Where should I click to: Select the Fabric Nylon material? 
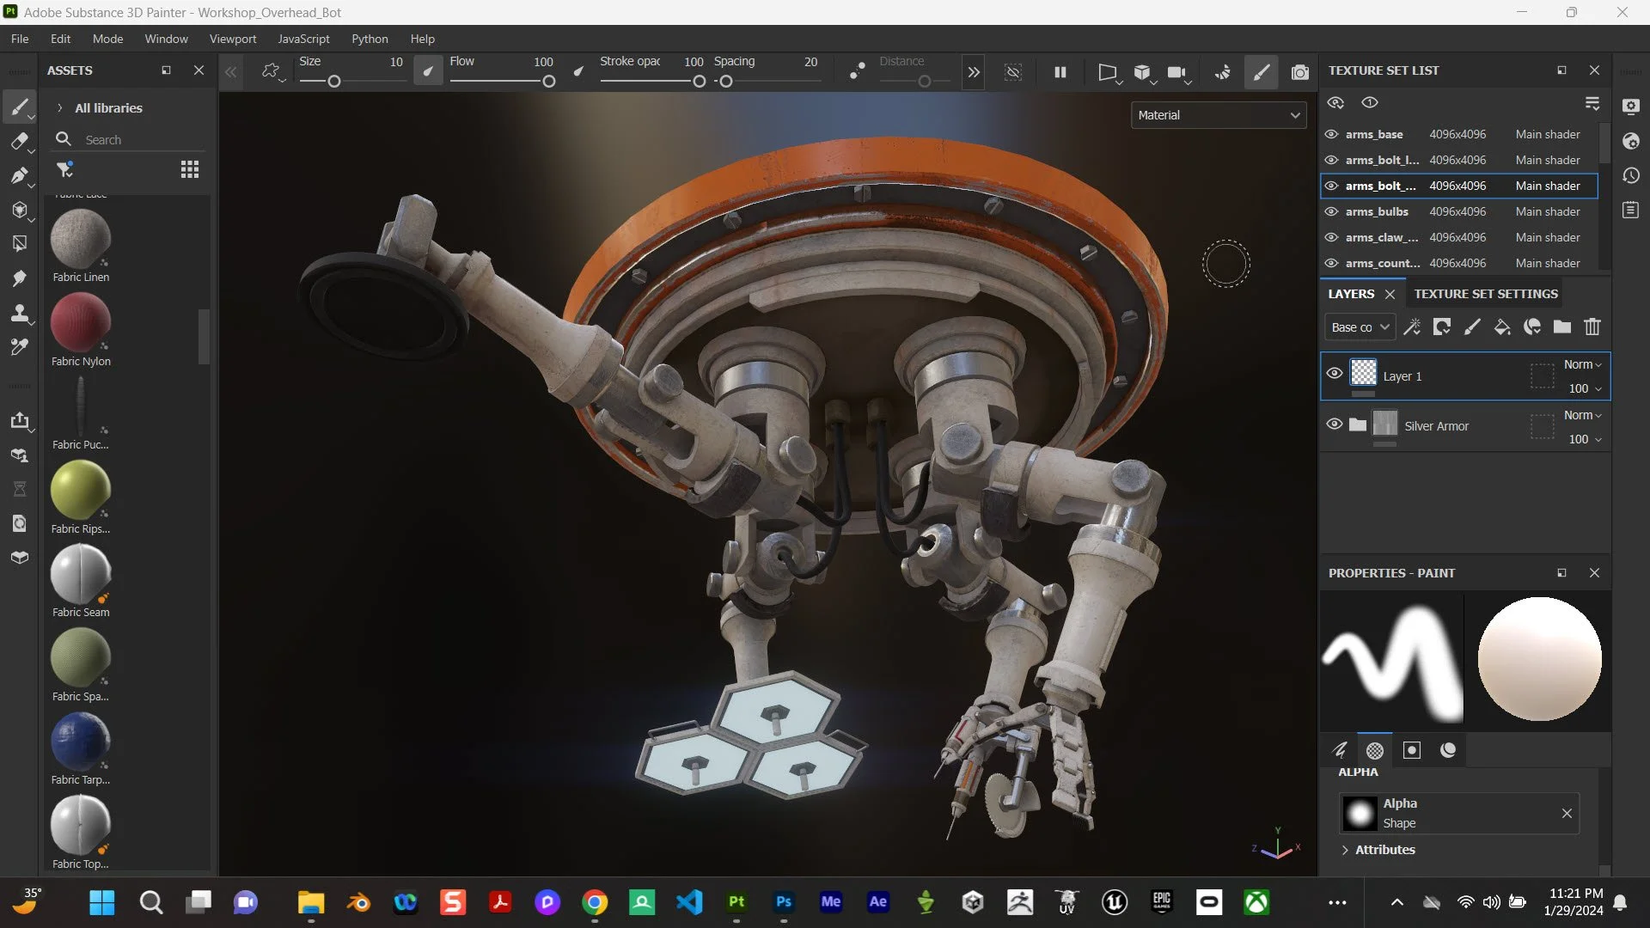point(81,324)
